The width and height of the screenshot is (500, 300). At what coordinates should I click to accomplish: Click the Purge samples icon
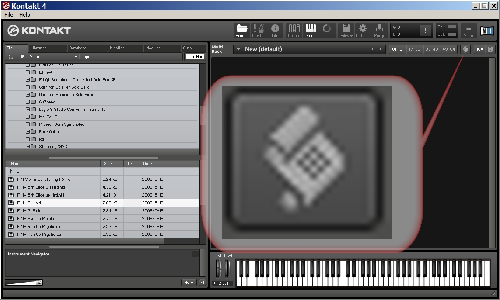pos(379,31)
